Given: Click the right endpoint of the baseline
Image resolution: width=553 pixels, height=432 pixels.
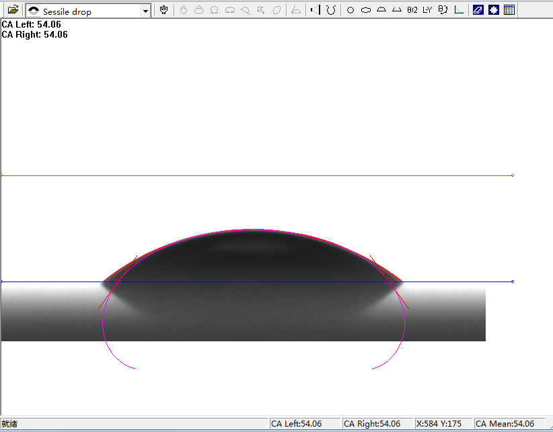Looking at the screenshot, I should (513, 282).
